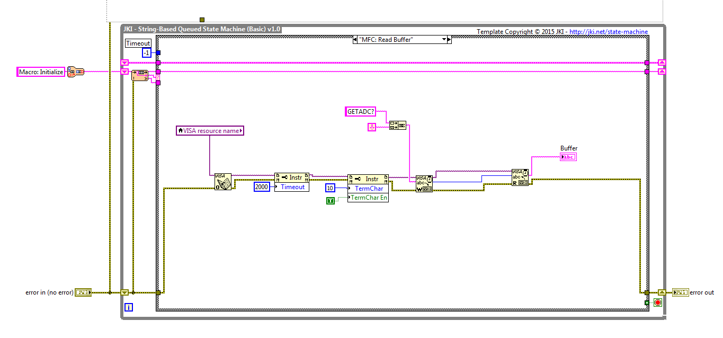The width and height of the screenshot is (723, 338).
Task: Select the VISA Read function node
Action: coord(520,178)
